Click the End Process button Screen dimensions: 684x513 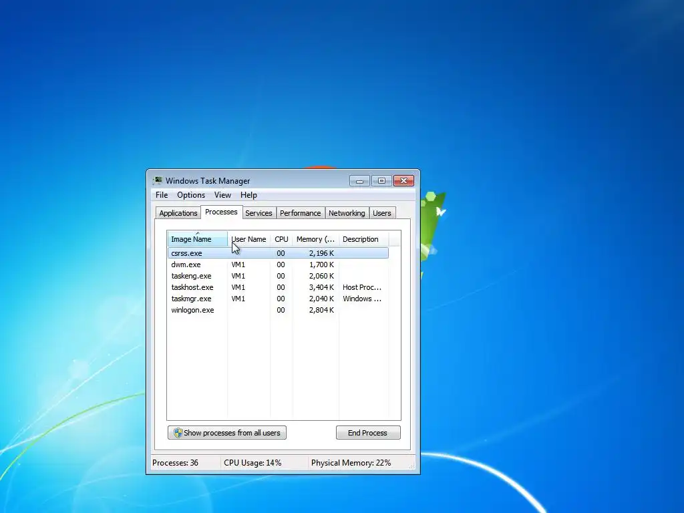click(x=368, y=433)
